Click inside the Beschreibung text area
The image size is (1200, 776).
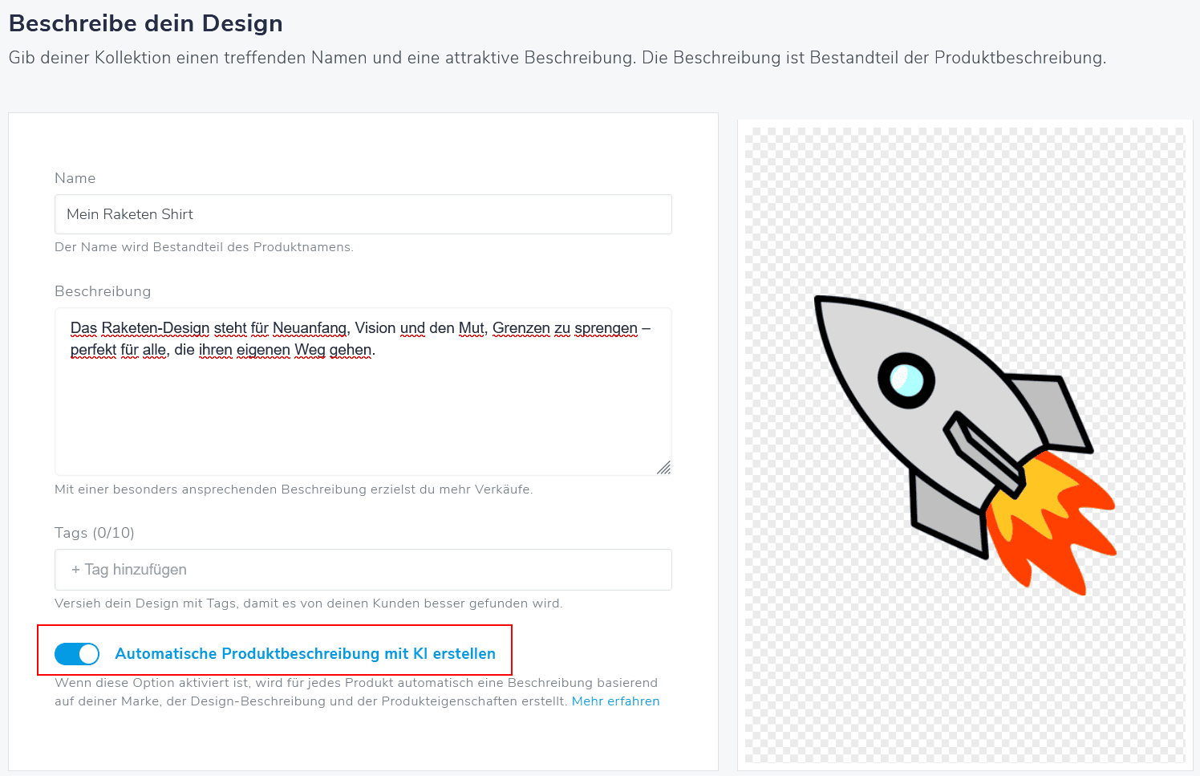point(363,392)
